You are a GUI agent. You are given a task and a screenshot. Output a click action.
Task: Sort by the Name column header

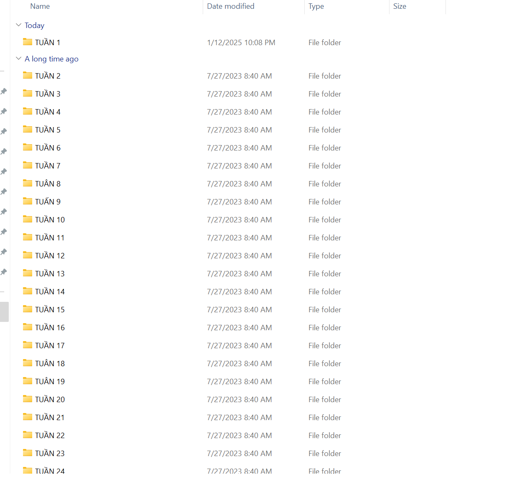pos(40,6)
